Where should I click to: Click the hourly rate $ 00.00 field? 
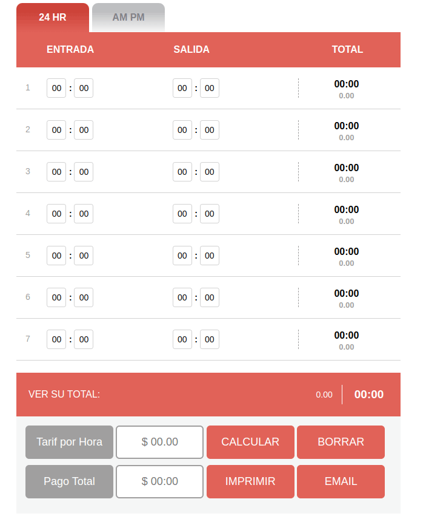(159, 442)
